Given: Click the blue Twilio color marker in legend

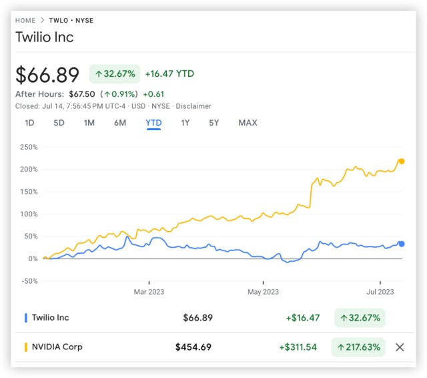Looking at the screenshot, I should pyautogui.click(x=25, y=318).
